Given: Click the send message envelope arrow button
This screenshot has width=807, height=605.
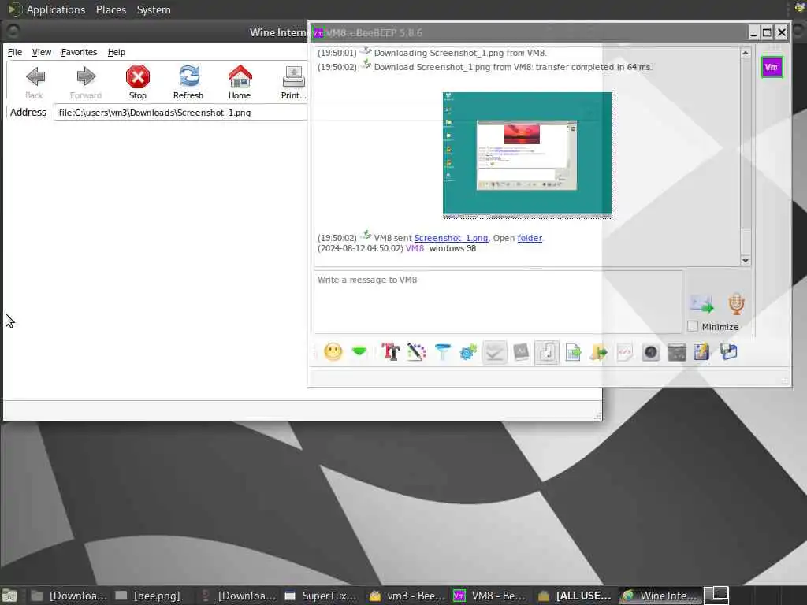Looking at the screenshot, I should (x=702, y=304).
